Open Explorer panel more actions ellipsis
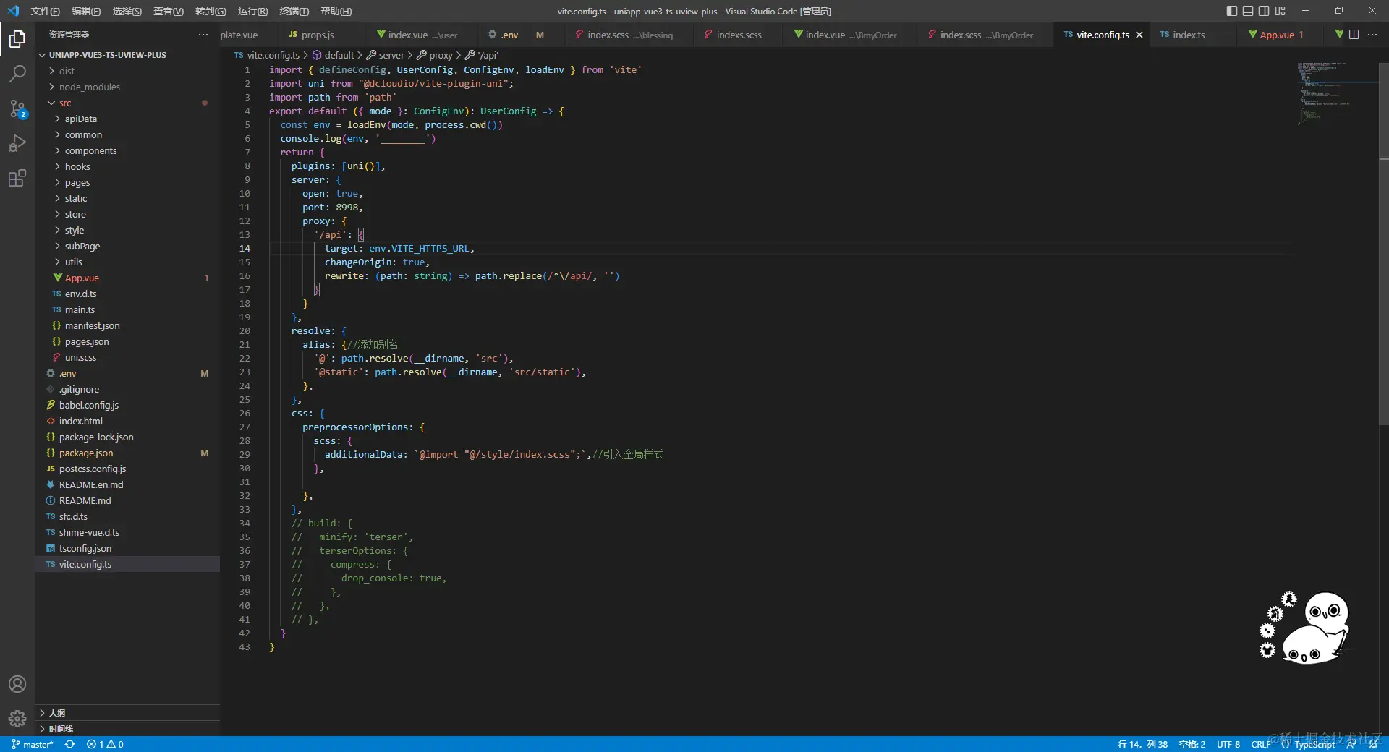The image size is (1389, 752). (x=203, y=35)
